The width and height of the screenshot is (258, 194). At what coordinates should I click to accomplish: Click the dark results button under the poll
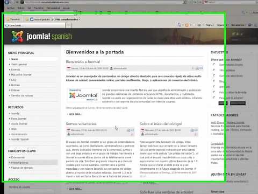(x=238, y=103)
